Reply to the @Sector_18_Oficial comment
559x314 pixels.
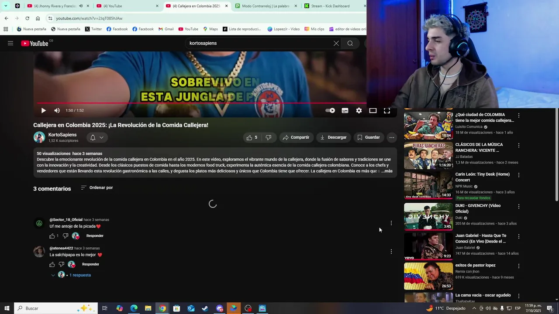tap(95, 236)
